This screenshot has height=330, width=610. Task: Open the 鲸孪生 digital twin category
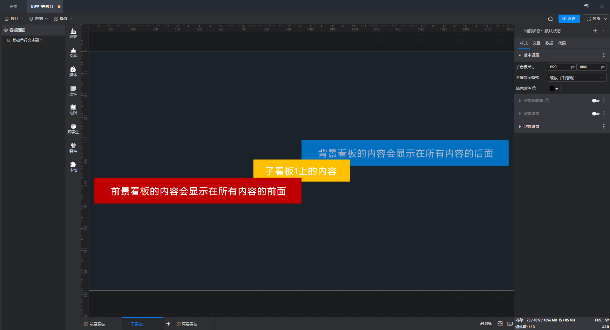click(x=73, y=129)
